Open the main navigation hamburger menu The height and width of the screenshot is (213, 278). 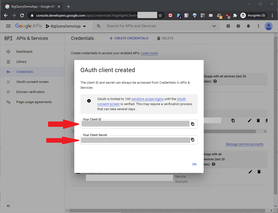click(8, 26)
